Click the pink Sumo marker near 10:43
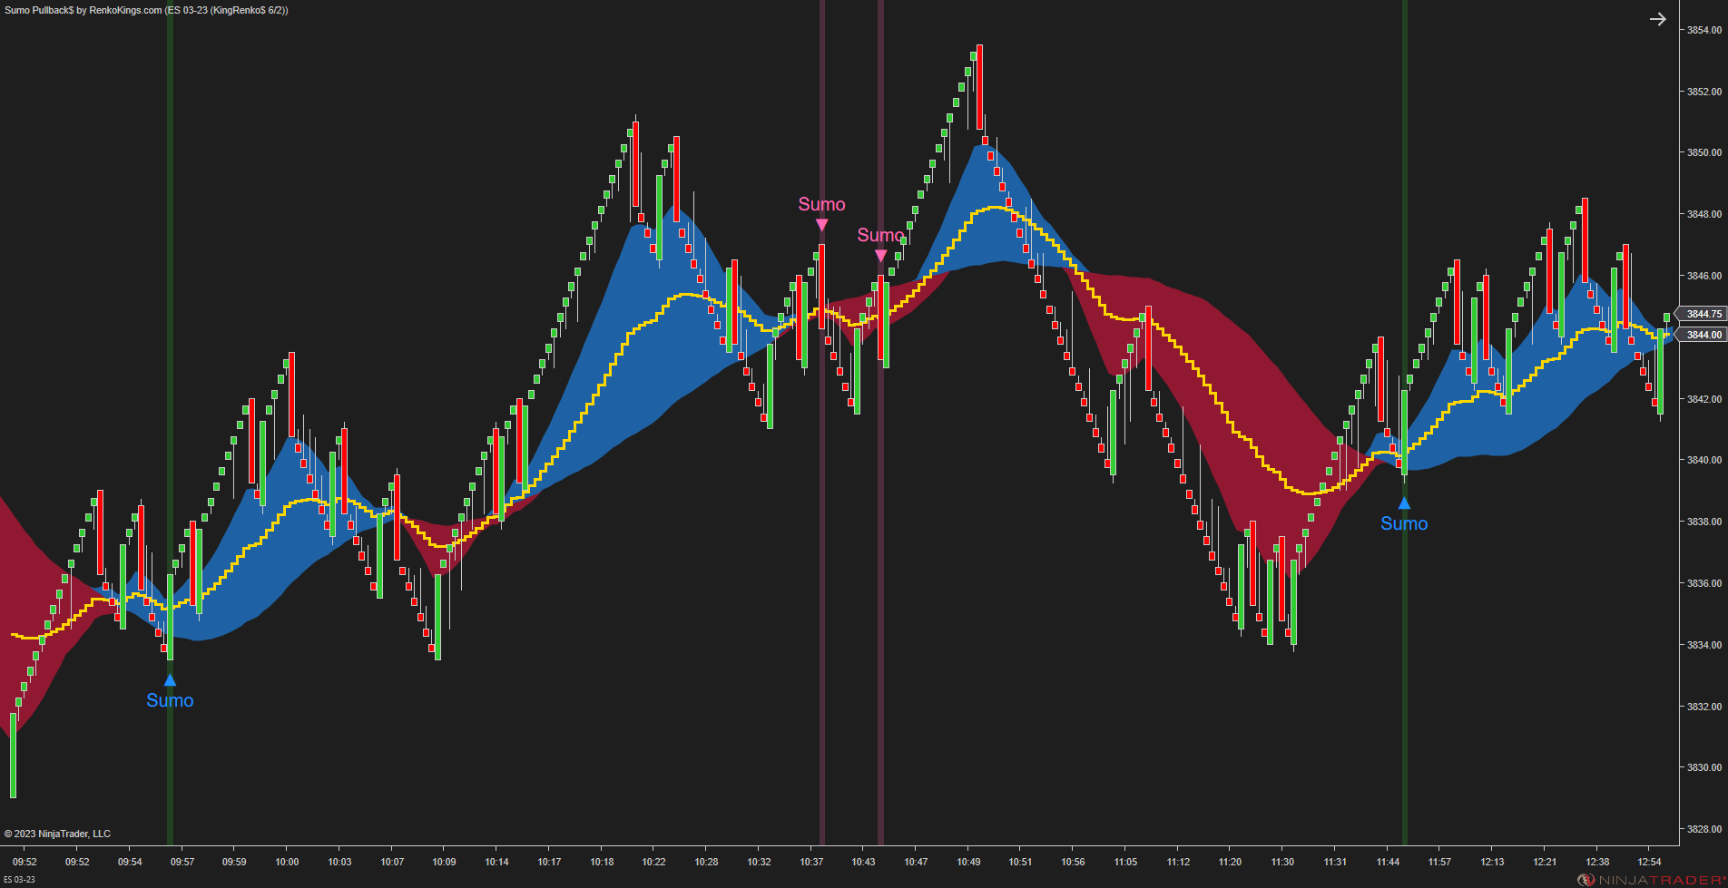The width and height of the screenshot is (1728, 888). [880, 256]
